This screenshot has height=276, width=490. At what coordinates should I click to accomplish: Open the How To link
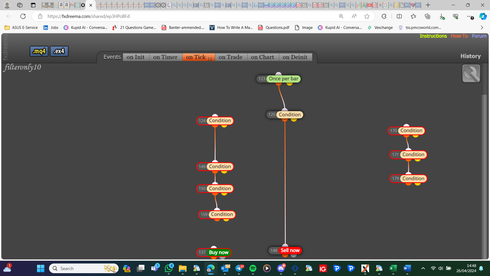pos(459,36)
